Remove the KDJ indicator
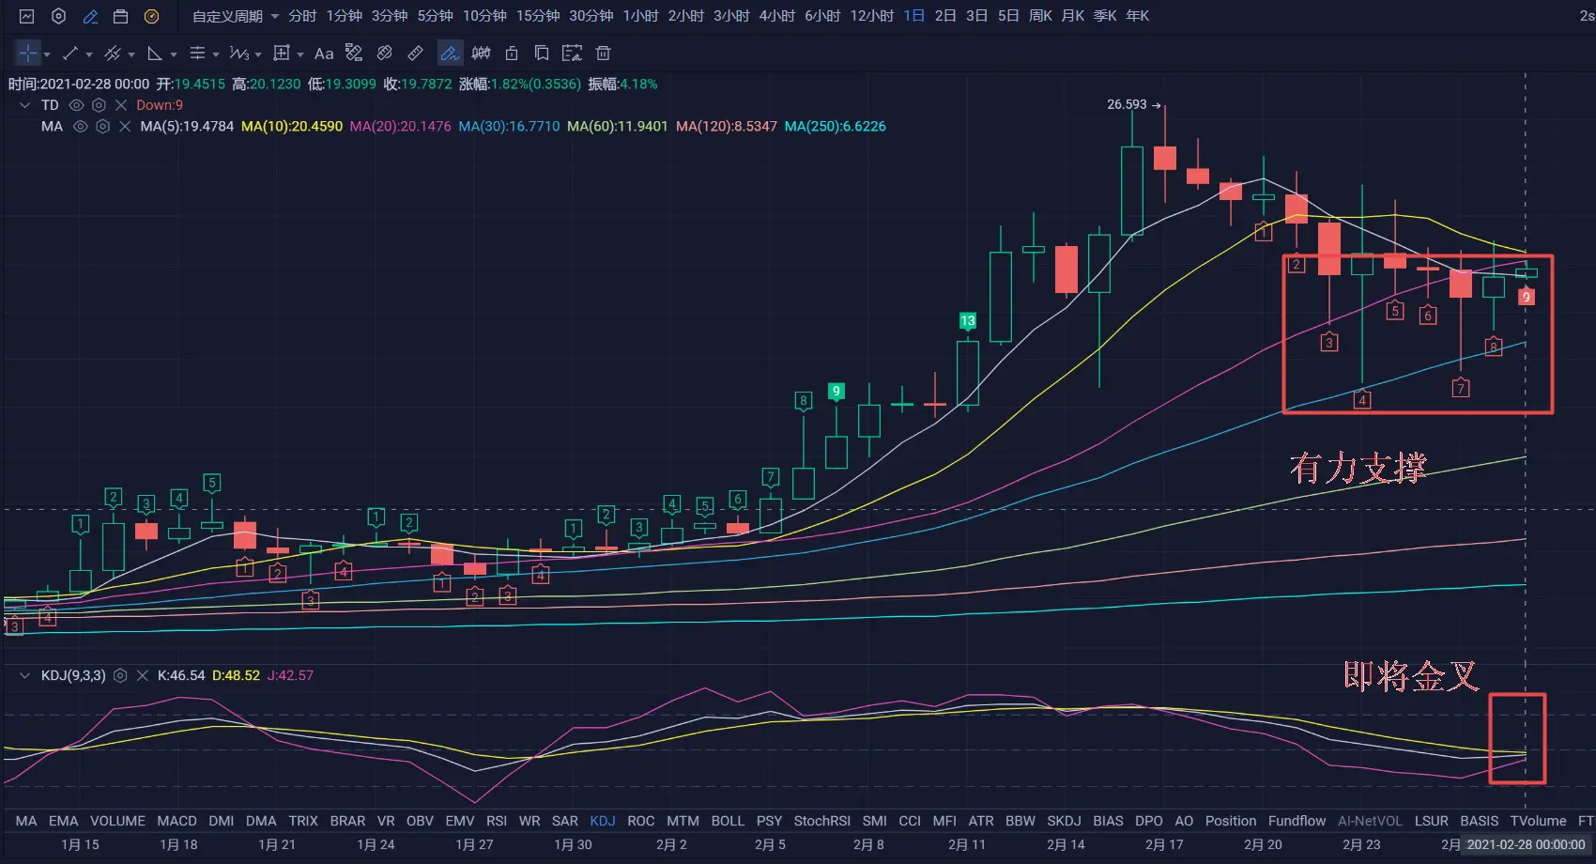The height and width of the screenshot is (864, 1596). (x=143, y=675)
